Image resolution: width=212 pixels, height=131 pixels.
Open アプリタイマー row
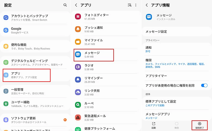click(177, 76)
